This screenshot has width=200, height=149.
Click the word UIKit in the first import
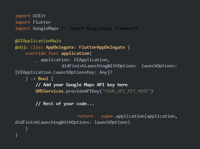tap(39, 16)
